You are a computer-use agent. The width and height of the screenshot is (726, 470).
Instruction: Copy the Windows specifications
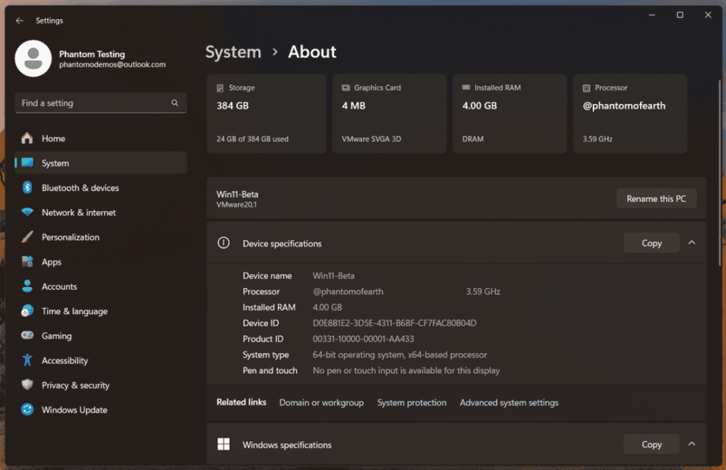pyautogui.click(x=652, y=444)
